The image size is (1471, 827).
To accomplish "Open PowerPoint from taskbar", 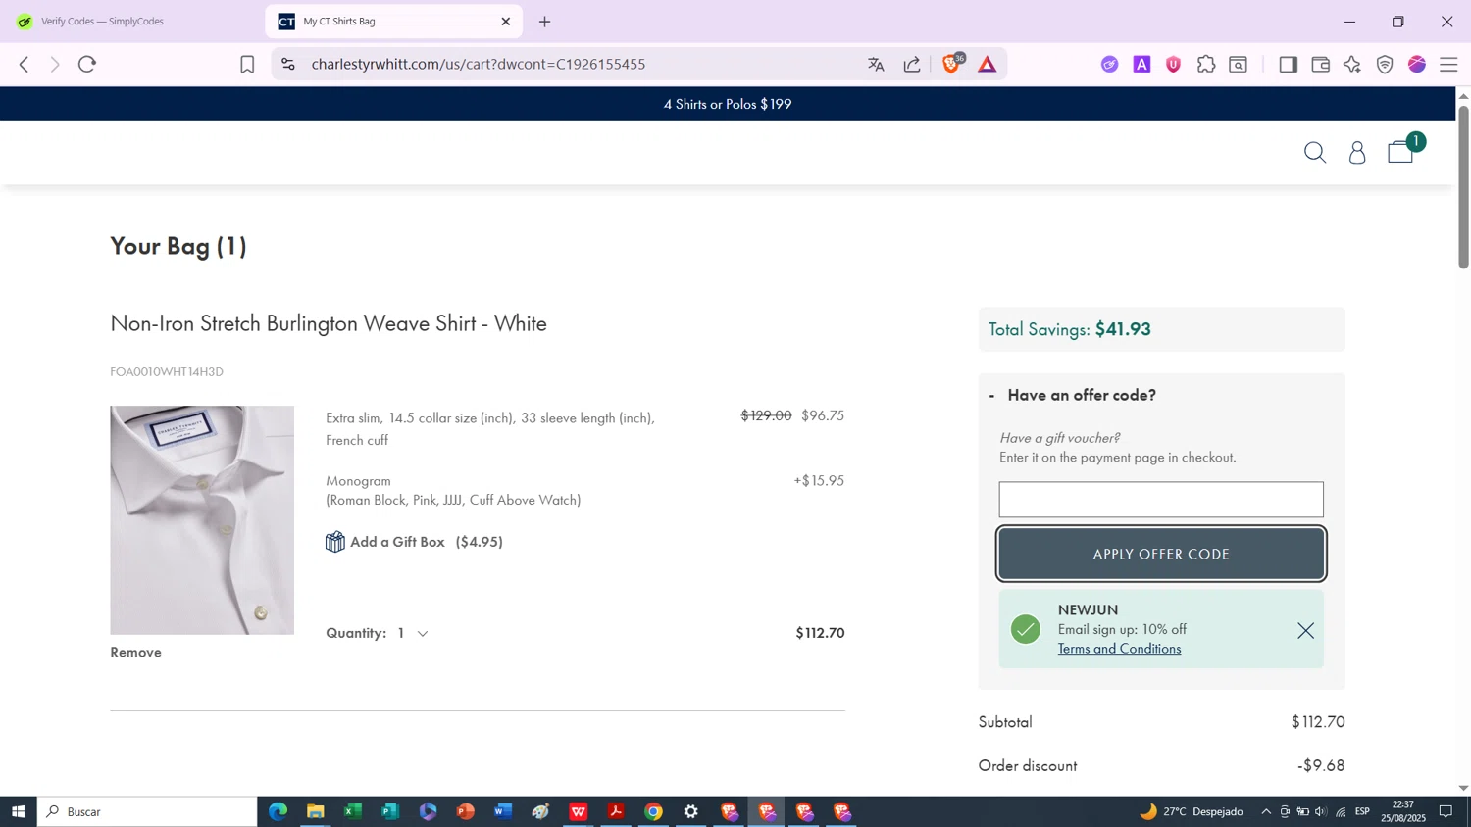I will click(x=466, y=811).
